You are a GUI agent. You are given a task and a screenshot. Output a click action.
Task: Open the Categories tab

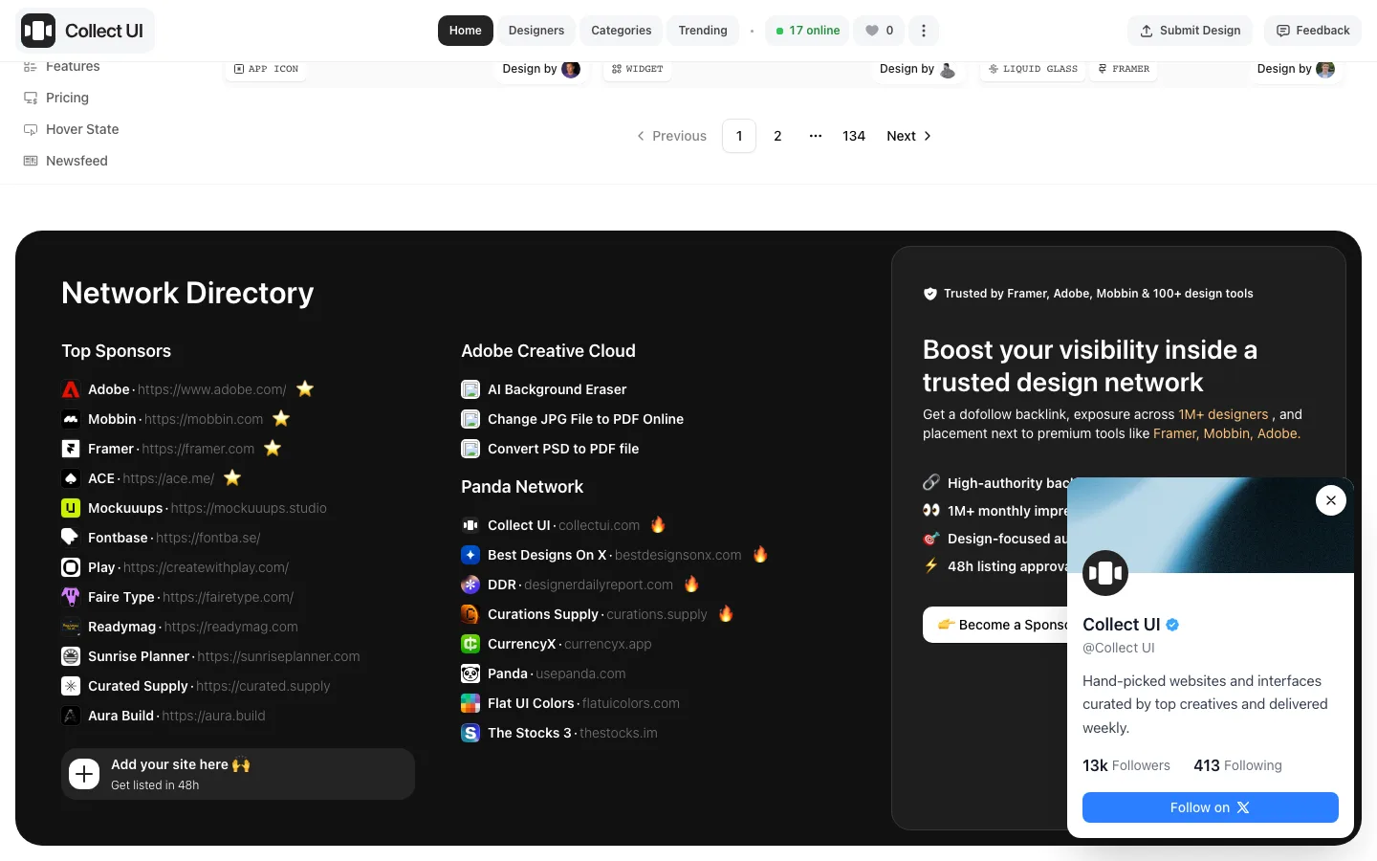(622, 31)
